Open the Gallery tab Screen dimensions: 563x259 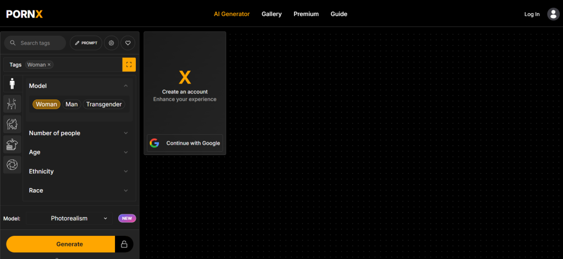[x=272, y=14]
